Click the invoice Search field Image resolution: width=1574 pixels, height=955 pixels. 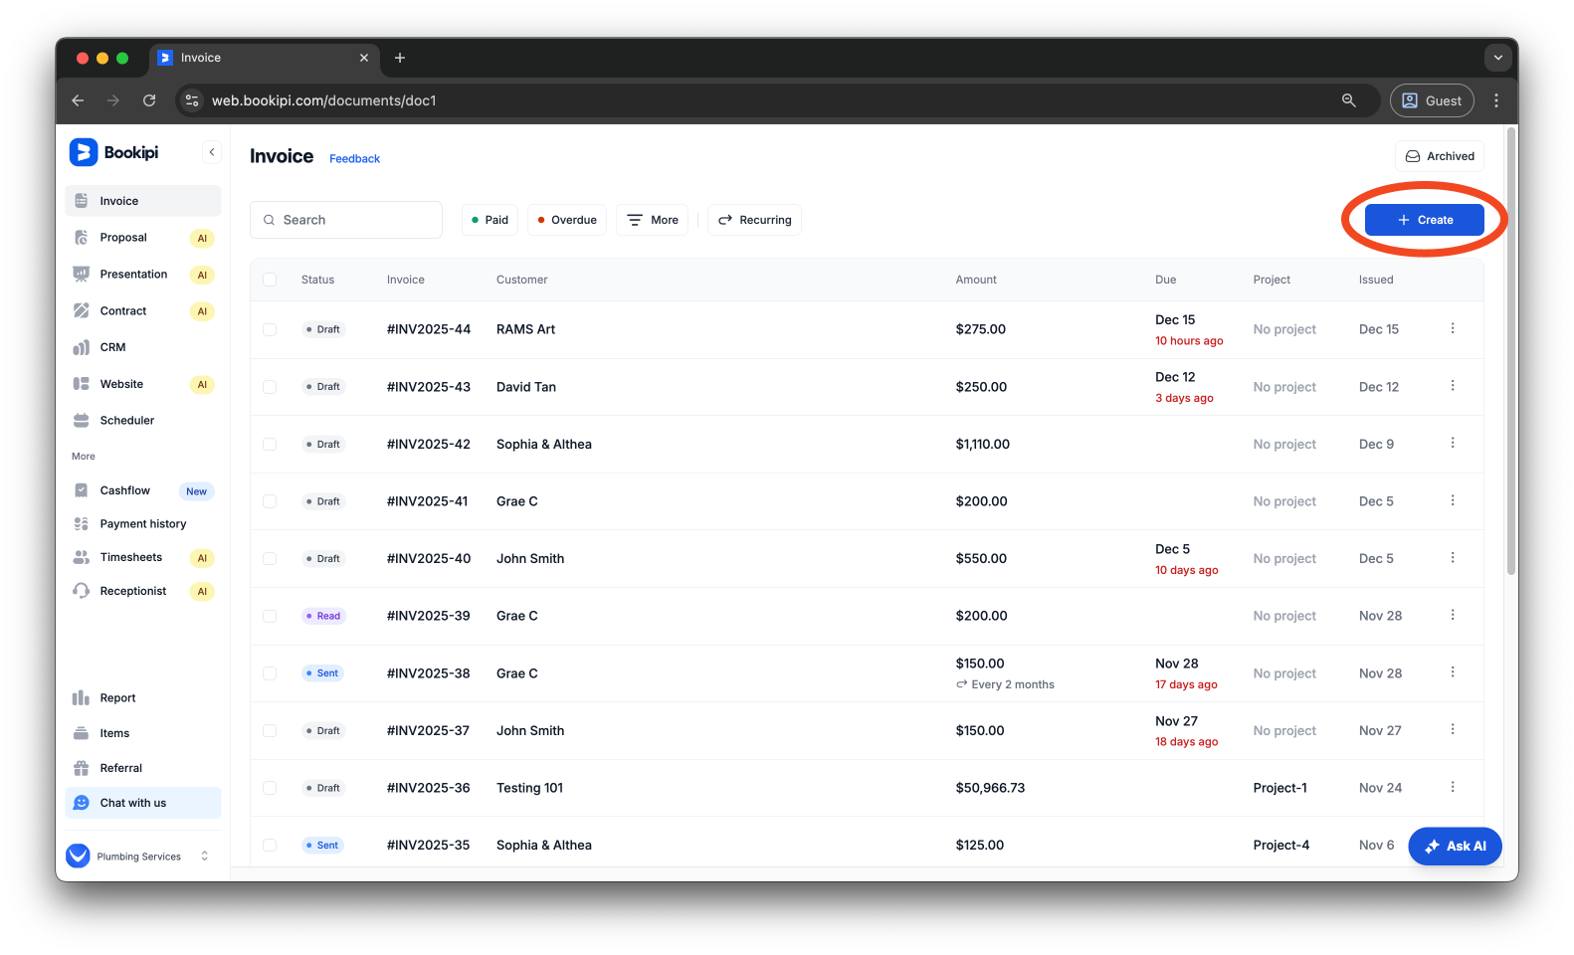[346, 220]
